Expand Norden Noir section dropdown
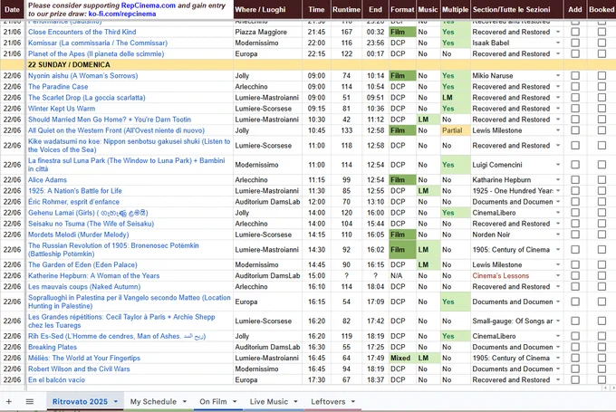Viewport: 616px width, 412px height. pos(558,235)
